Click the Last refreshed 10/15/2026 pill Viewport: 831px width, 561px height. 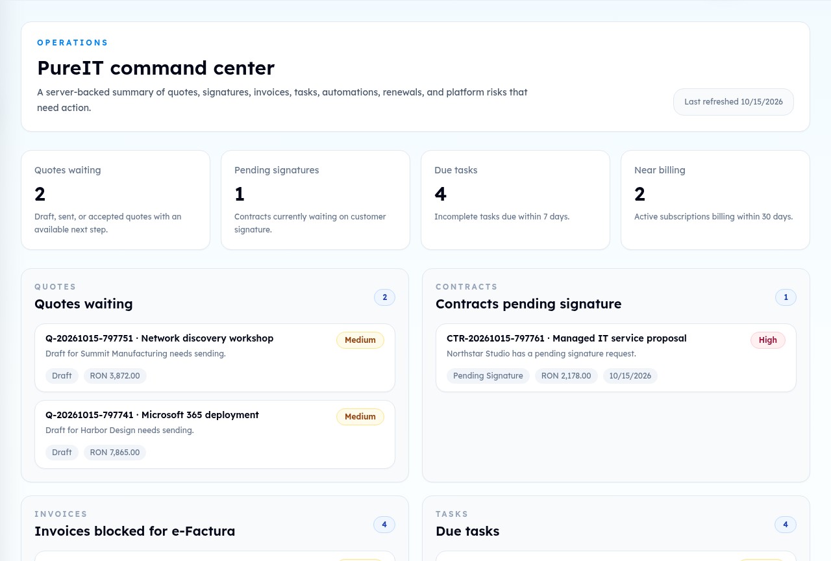[x=734, y=102]
